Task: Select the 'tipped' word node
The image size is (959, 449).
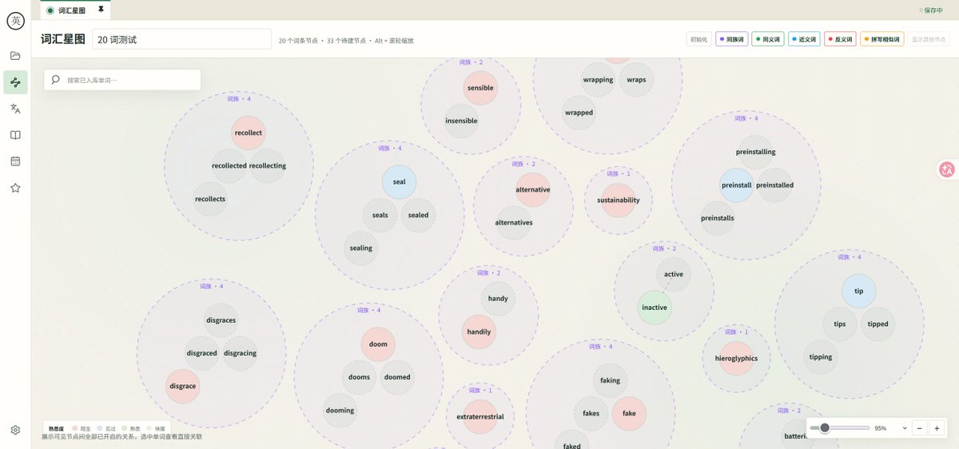Action: point(877,324)
